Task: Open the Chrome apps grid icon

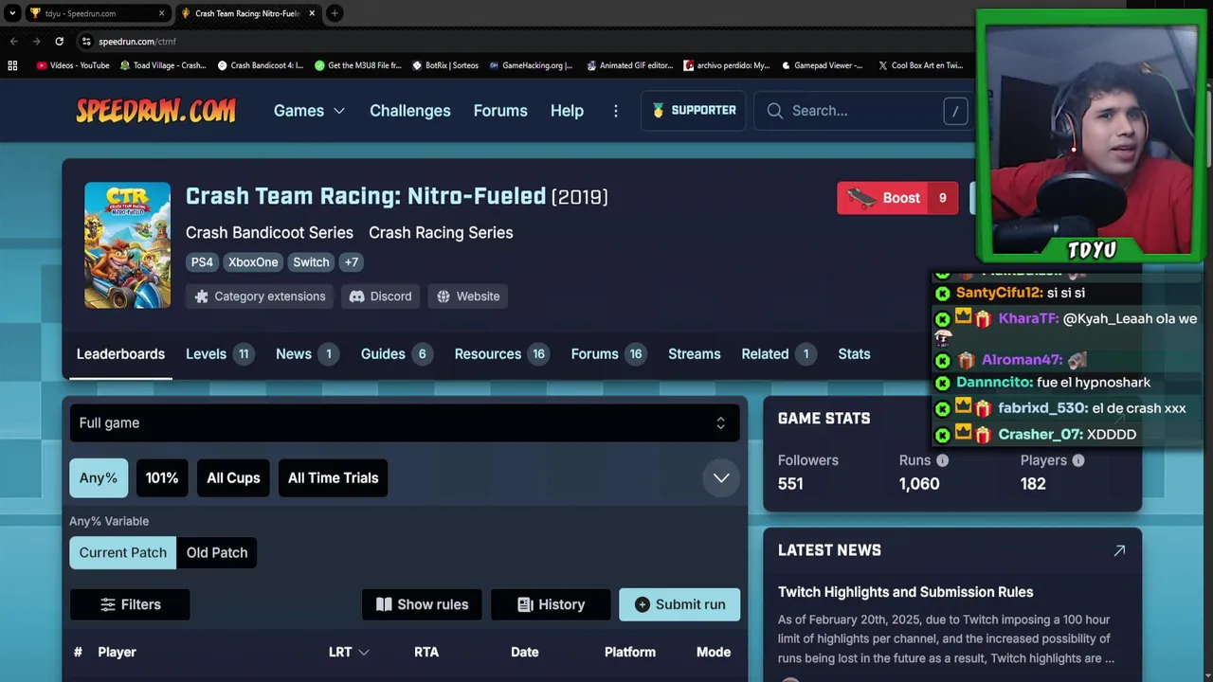Action: [x=12, y=65]
